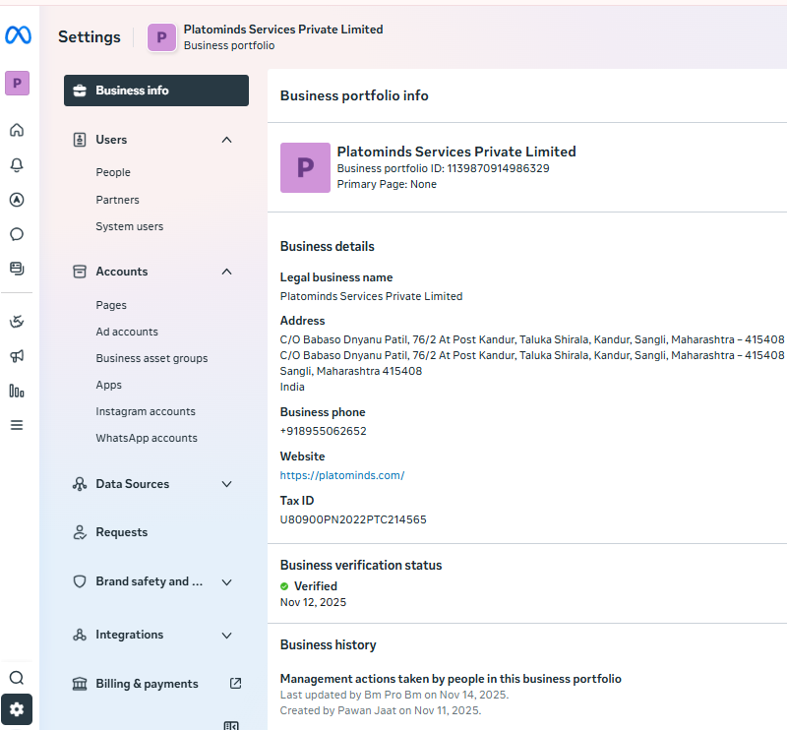Collapse the Users section chevron
The image size is (787, 730).
[227, 140]
